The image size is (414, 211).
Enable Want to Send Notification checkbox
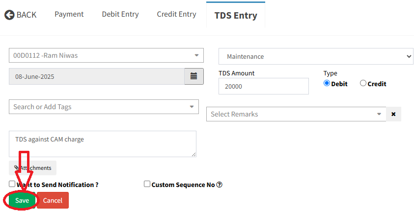coord(12,184)
